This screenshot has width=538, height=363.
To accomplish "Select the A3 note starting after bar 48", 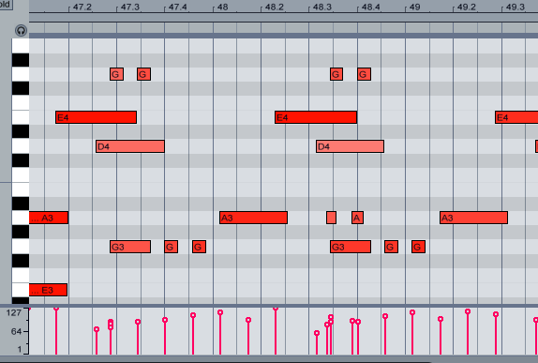I will pyautogui.click(x=254, y=218).
